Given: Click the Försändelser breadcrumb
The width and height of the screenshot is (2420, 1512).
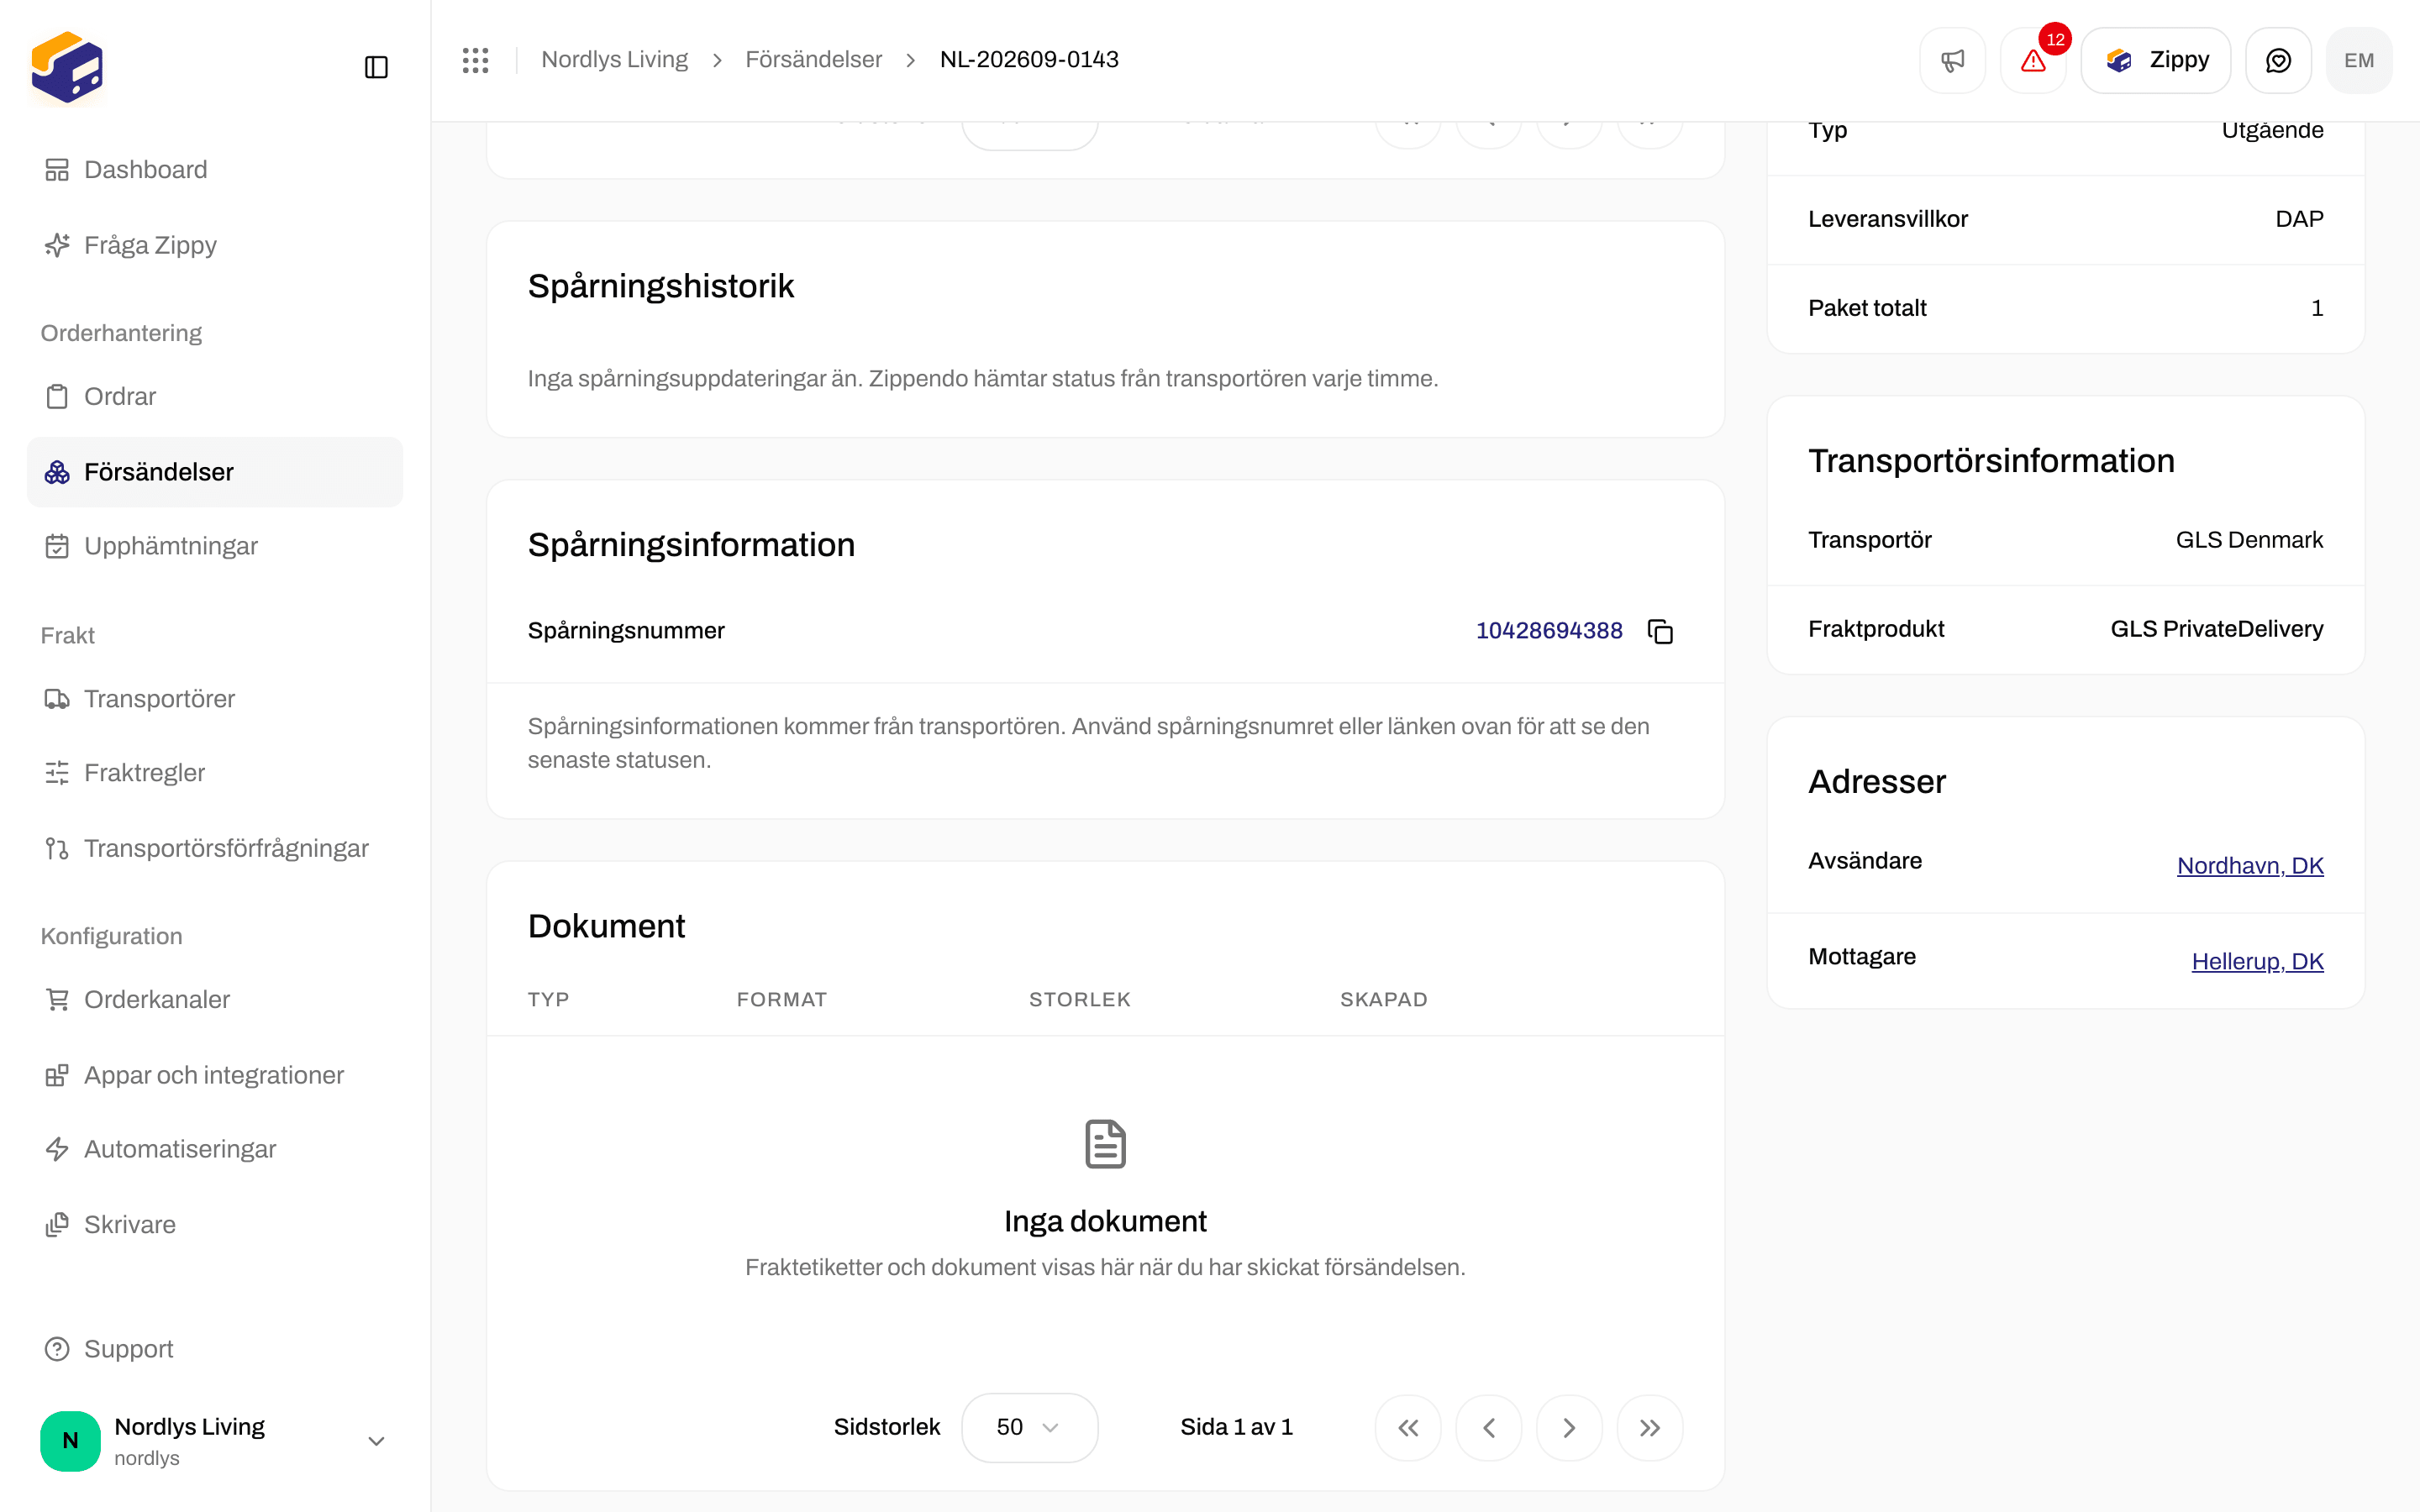Looking at the screenshot, I should pos(813,60).
